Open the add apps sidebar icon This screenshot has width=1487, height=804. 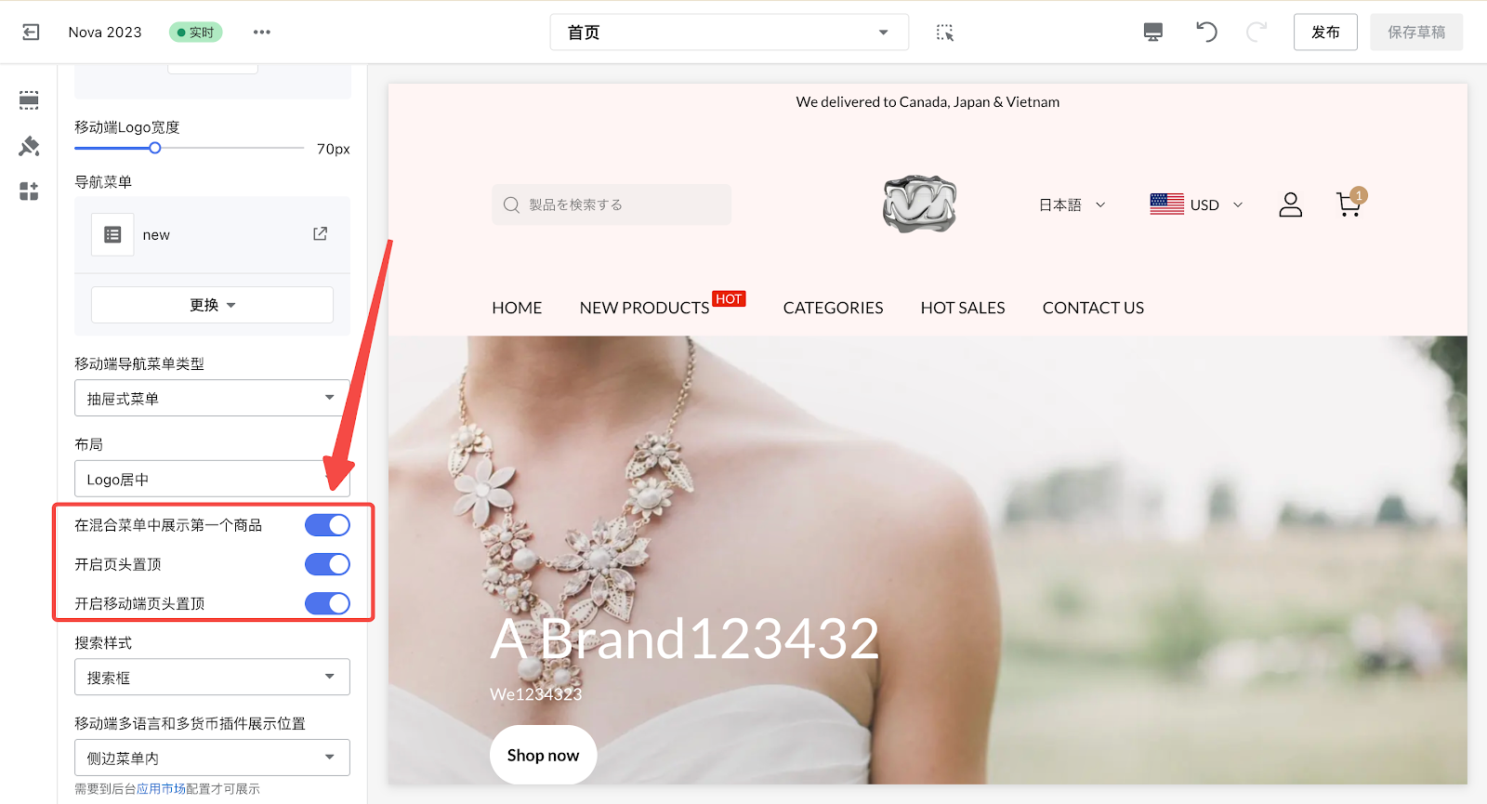click(29, 191)
